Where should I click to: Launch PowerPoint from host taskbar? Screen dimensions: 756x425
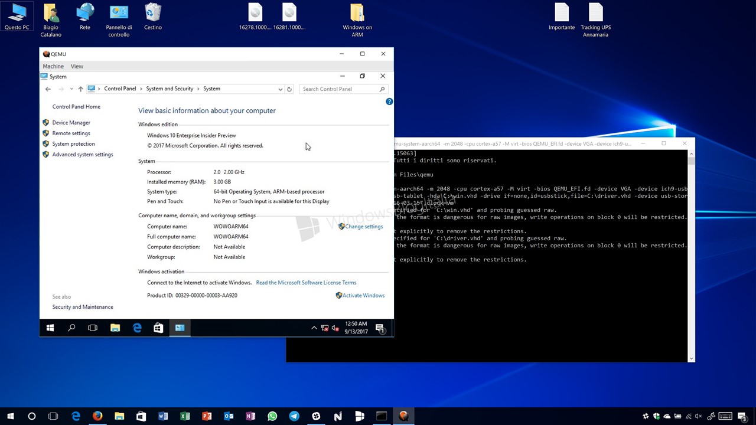207,416
